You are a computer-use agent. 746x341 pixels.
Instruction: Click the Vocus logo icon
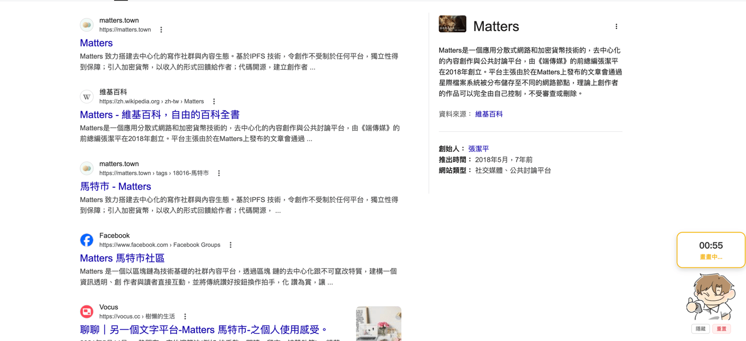point(87,312)
